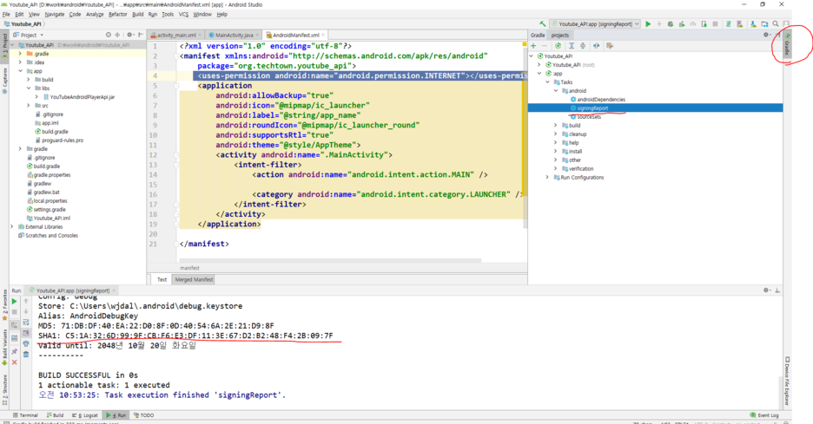Click the MD5 fingerprint line
Screen dimensions: 813x424
[x=156, y=326]
